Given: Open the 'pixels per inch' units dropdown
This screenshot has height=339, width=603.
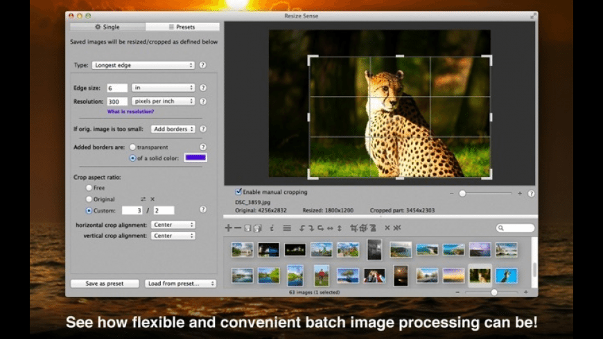Looking at the screenshot, I should pos(163,101).
